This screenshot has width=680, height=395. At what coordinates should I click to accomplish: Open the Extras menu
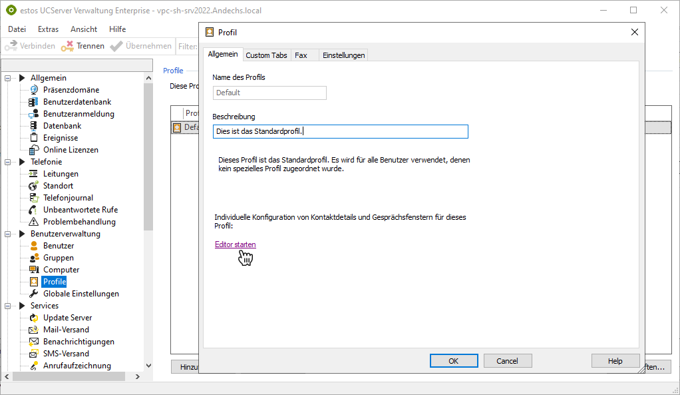pos(48,29)
